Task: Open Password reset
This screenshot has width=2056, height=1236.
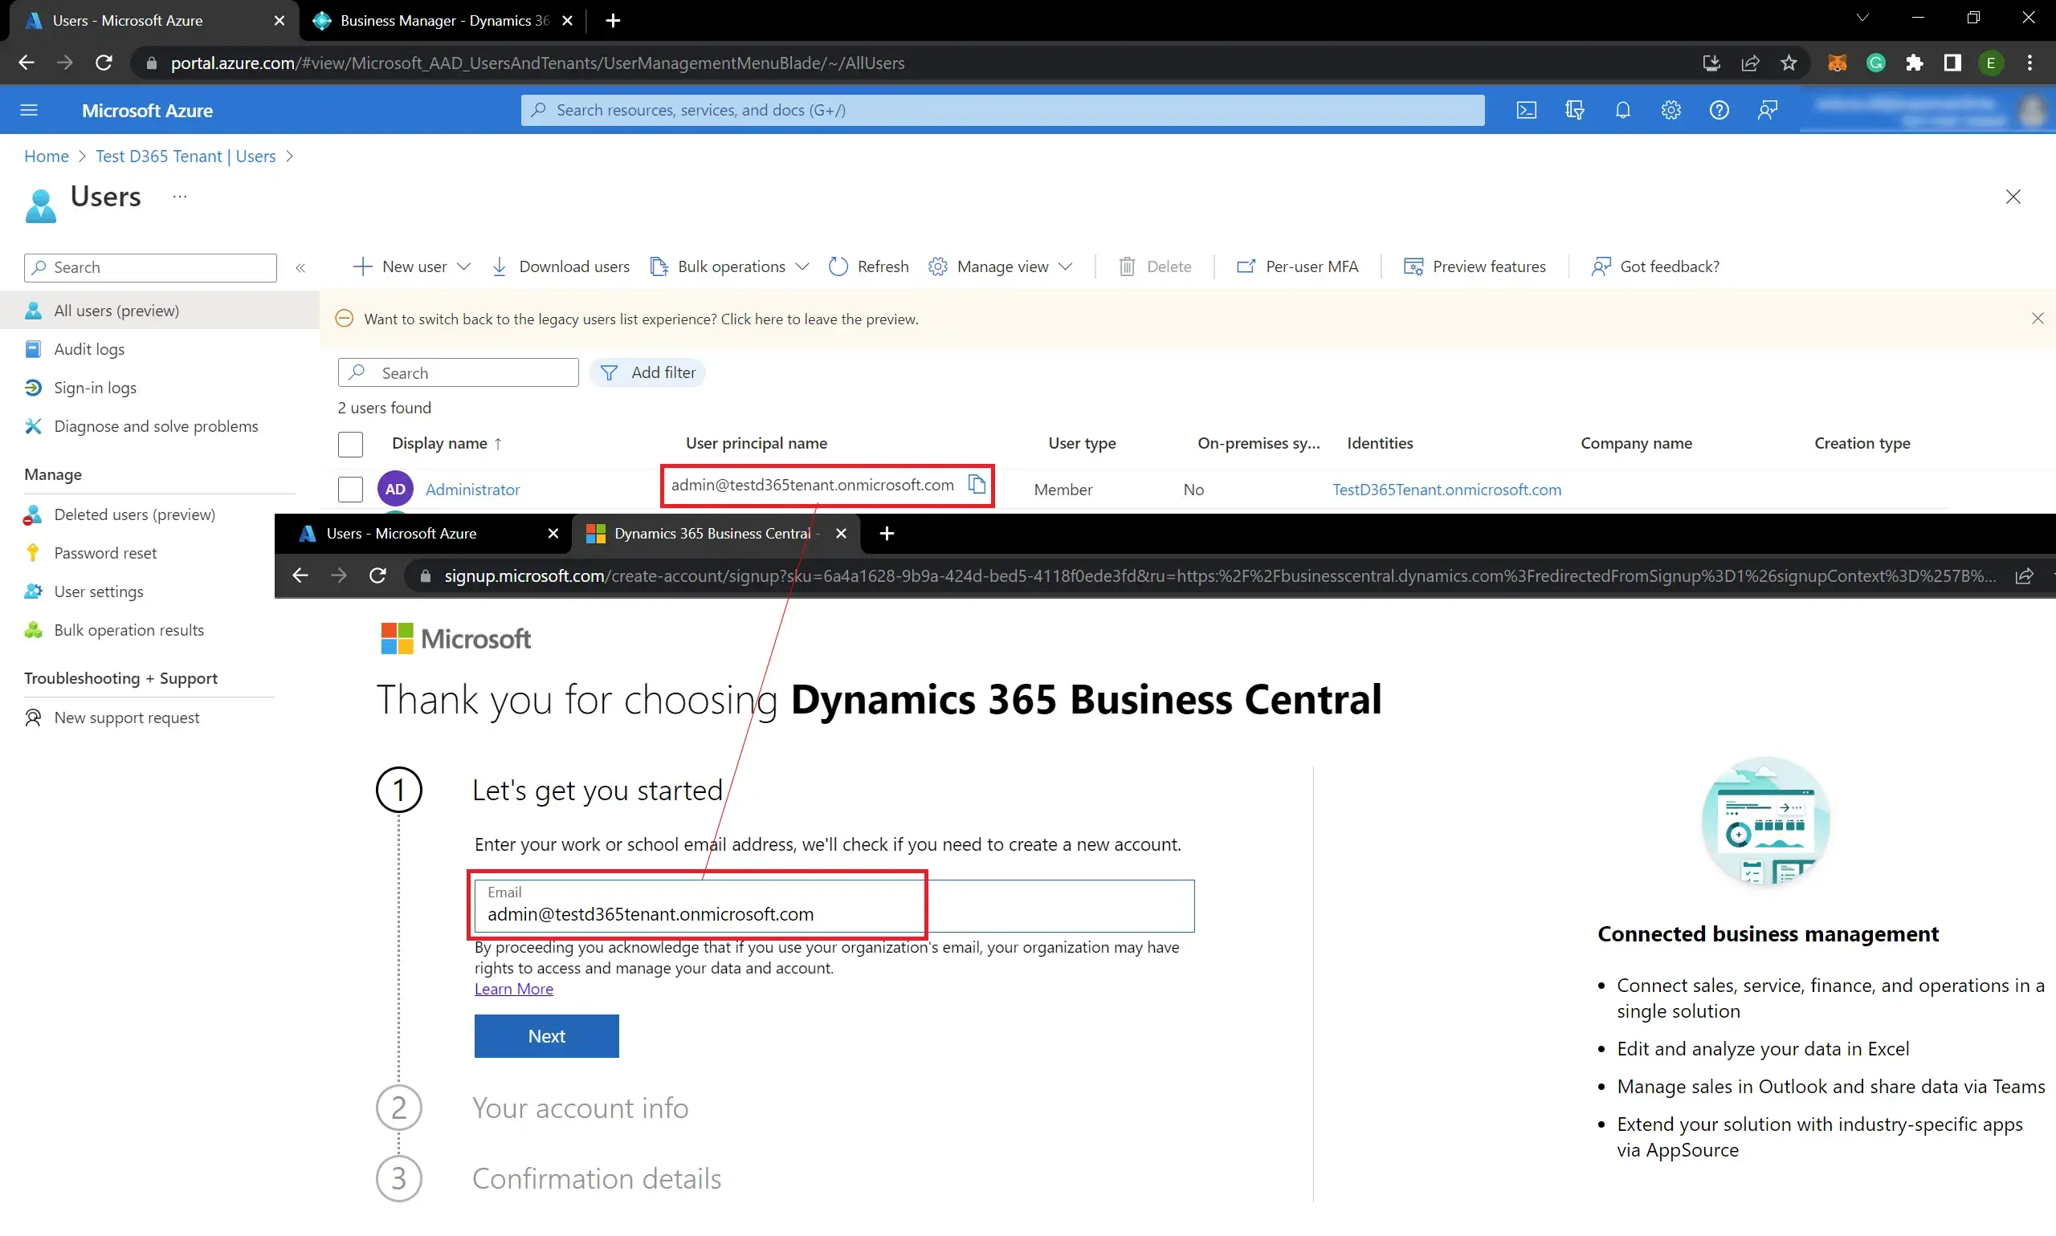Action: (105, 552)
